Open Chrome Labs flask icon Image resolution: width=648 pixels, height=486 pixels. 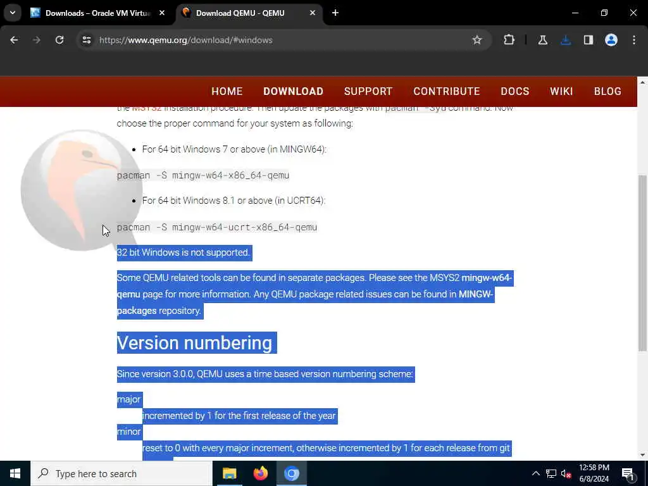click(542, 40)
